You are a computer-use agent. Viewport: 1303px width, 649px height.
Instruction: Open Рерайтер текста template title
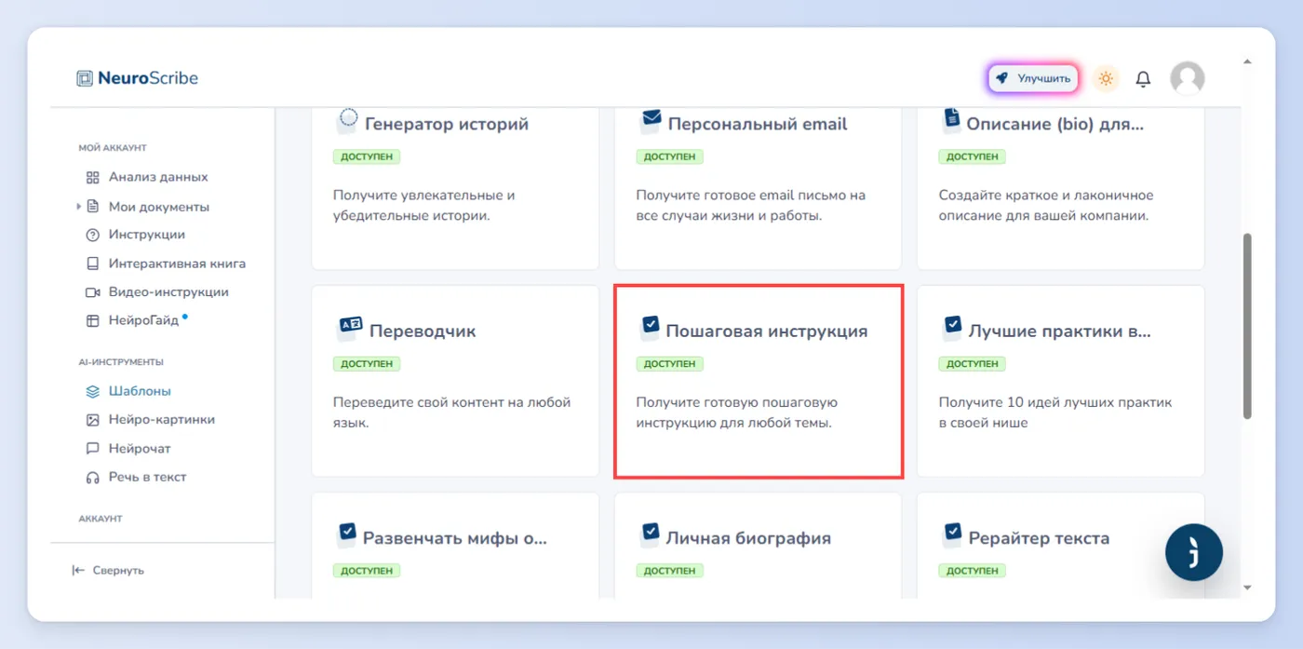(1039, 538)
